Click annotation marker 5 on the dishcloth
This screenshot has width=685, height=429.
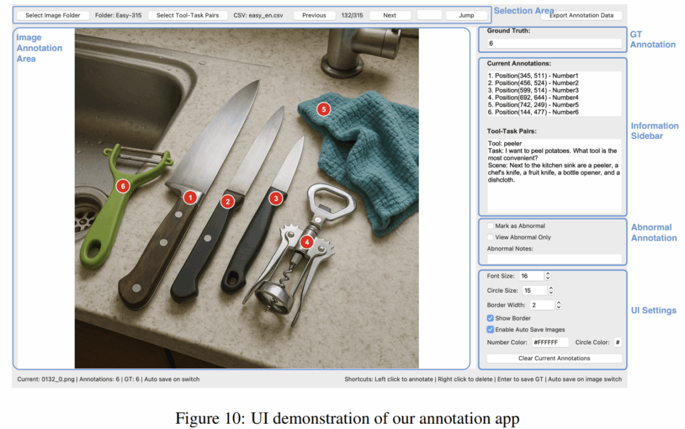click(324, 109)
